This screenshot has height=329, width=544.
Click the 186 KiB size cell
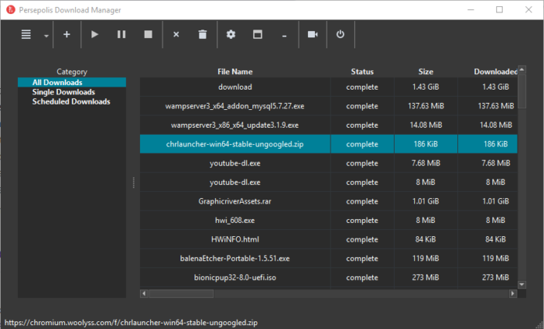click(x=426, y=144)
